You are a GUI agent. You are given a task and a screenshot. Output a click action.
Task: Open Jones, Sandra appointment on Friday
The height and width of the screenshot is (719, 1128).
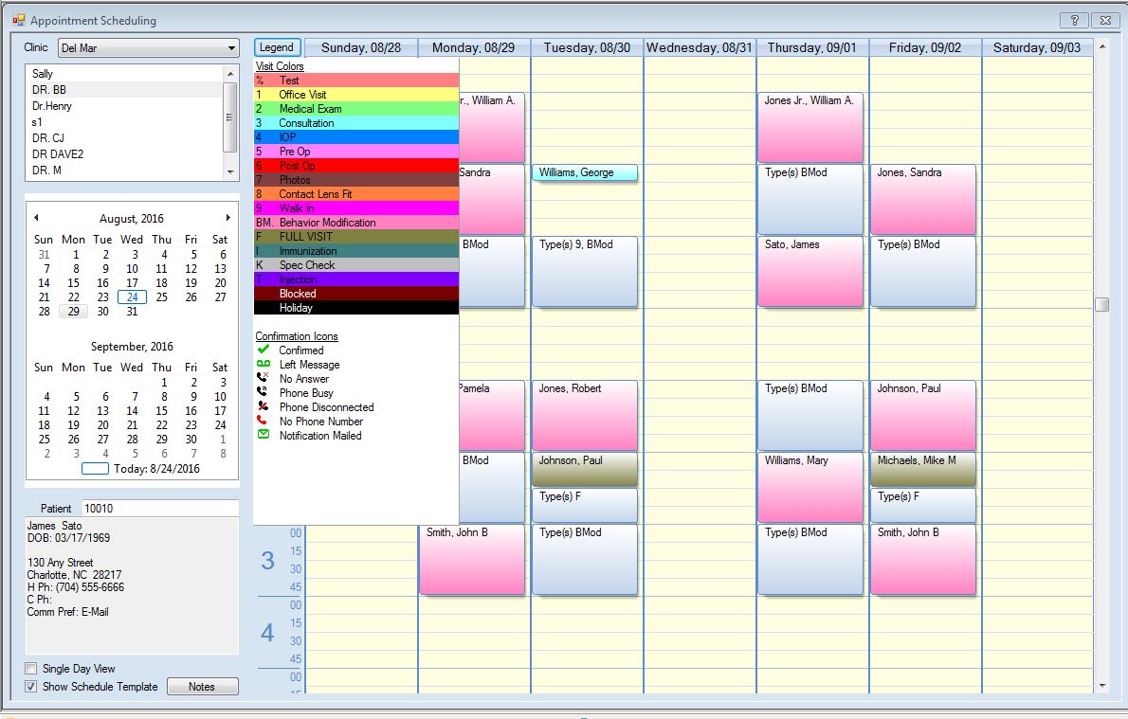tap(923, 199)
